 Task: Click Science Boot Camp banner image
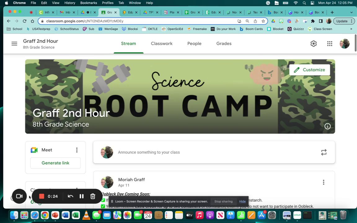coord(180,97)
